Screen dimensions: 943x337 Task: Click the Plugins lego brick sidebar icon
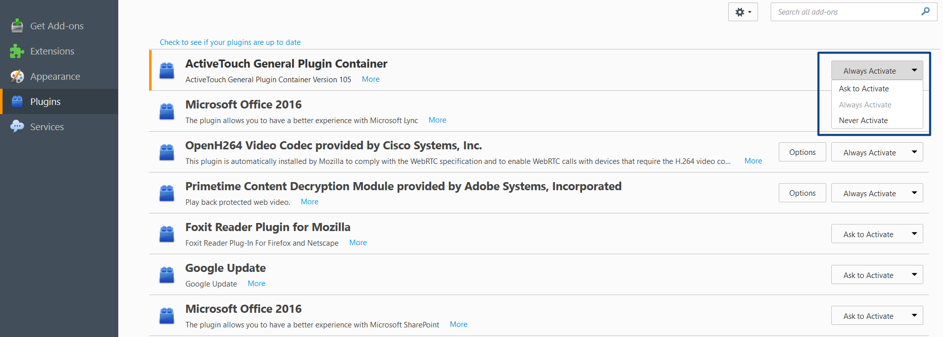pyautogui.click(x=17, y=101)
